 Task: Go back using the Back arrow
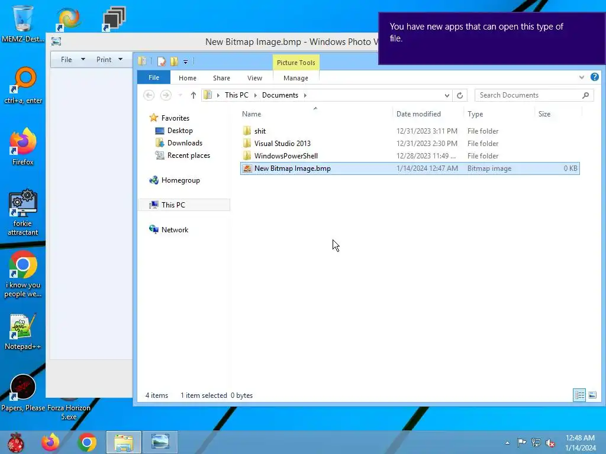coord(149,95)
